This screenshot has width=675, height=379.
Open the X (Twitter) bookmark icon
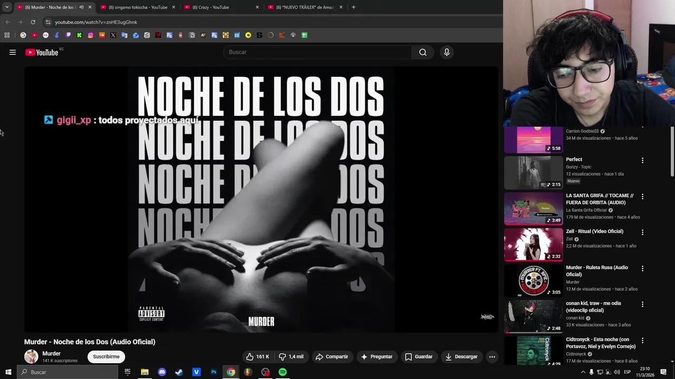(x=113, y=35)
